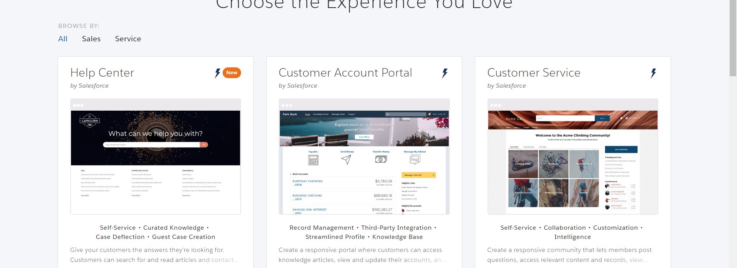The width and height of the screenshot is (737, 268).
Task: Select the Send Money paper plane icon
Action: (x=347, y=160)
